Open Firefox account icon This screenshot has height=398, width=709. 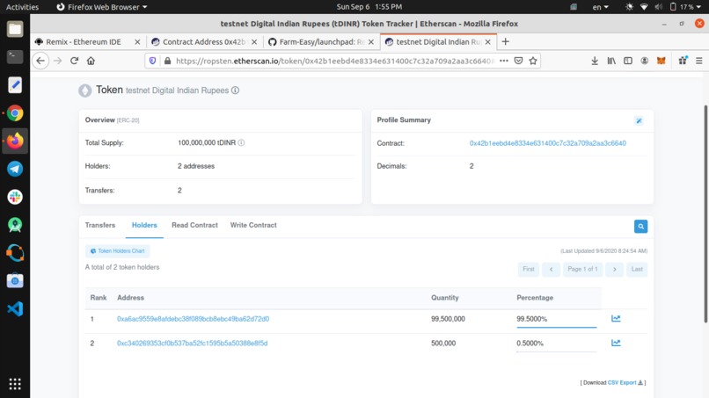[644, 61]
